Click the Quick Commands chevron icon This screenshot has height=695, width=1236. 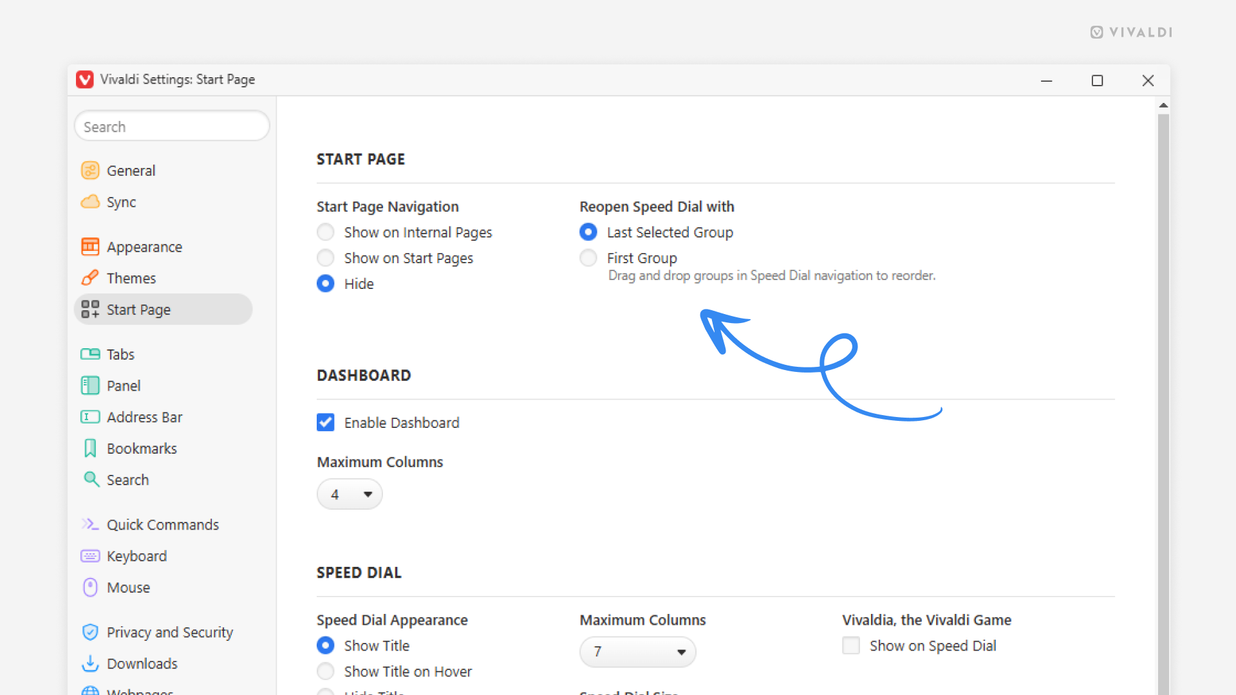pyautogui.click(x=90, y=524)
